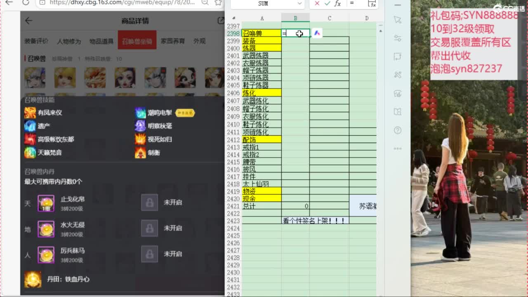
Task: Click the locked slot in the 地 row
Action: coord(149,228)
